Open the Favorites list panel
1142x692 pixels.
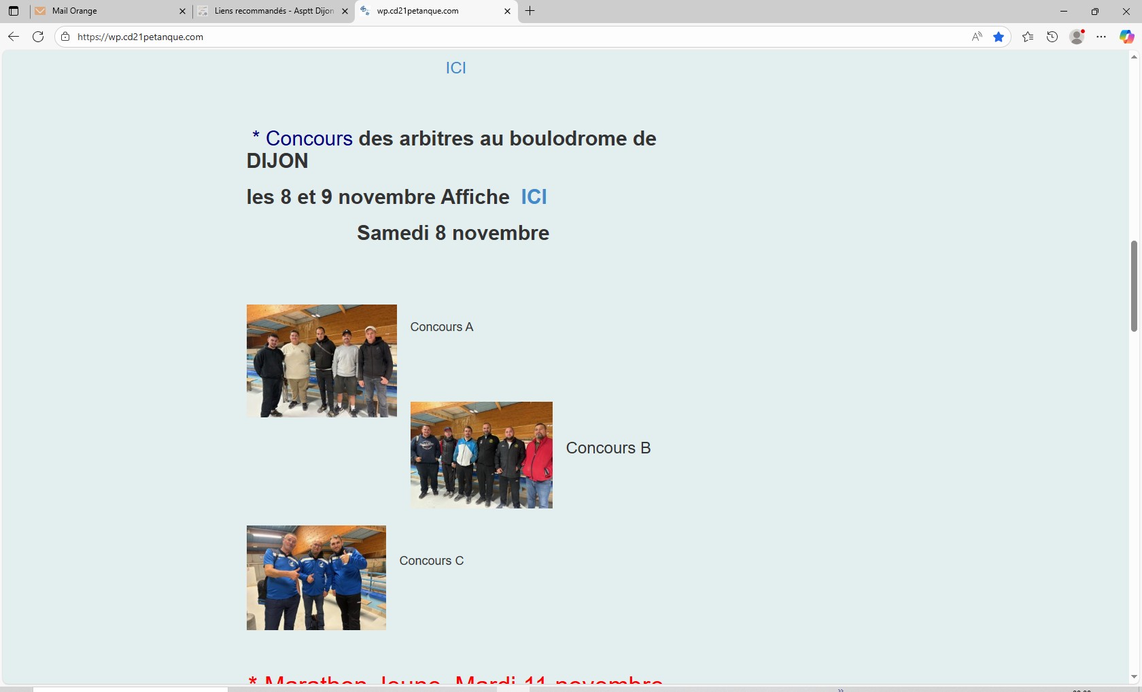point(1028,37)
